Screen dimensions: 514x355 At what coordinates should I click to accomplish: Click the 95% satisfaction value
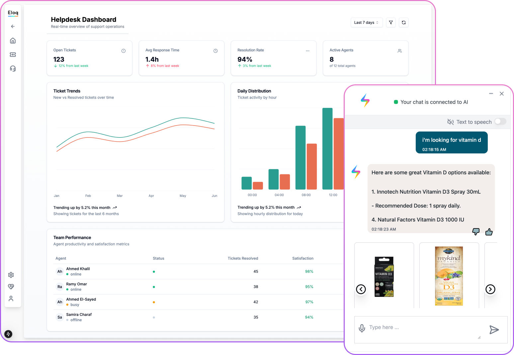coord(309,287)
